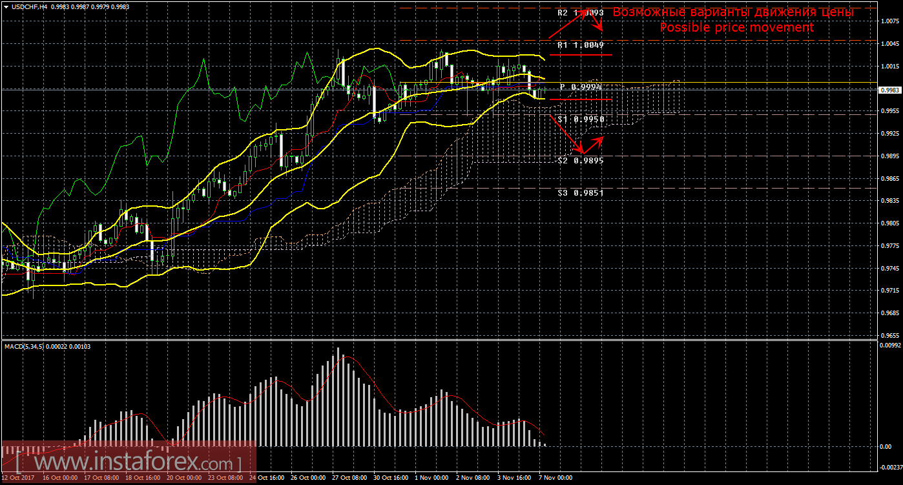Click the S2 0.9895 support label

pos(581,160)
